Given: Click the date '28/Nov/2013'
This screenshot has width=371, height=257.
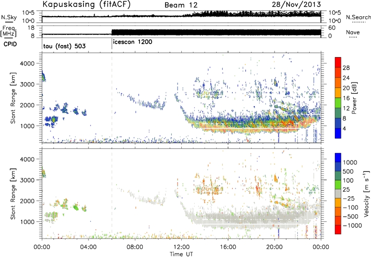Looking at the screenshot, I should [296, 5].
